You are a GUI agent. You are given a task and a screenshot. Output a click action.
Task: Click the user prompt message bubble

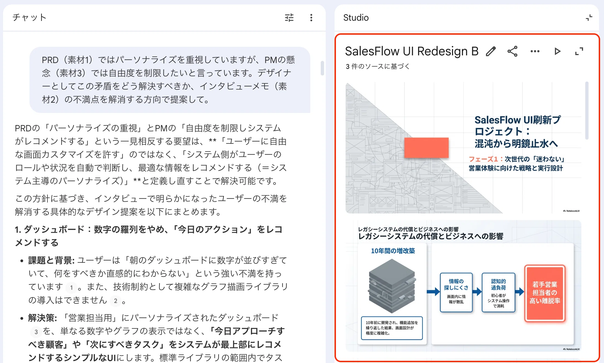(x=170, y=80)
